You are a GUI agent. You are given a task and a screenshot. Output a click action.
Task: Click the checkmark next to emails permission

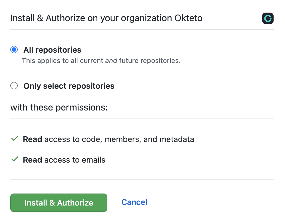point(14,159)
